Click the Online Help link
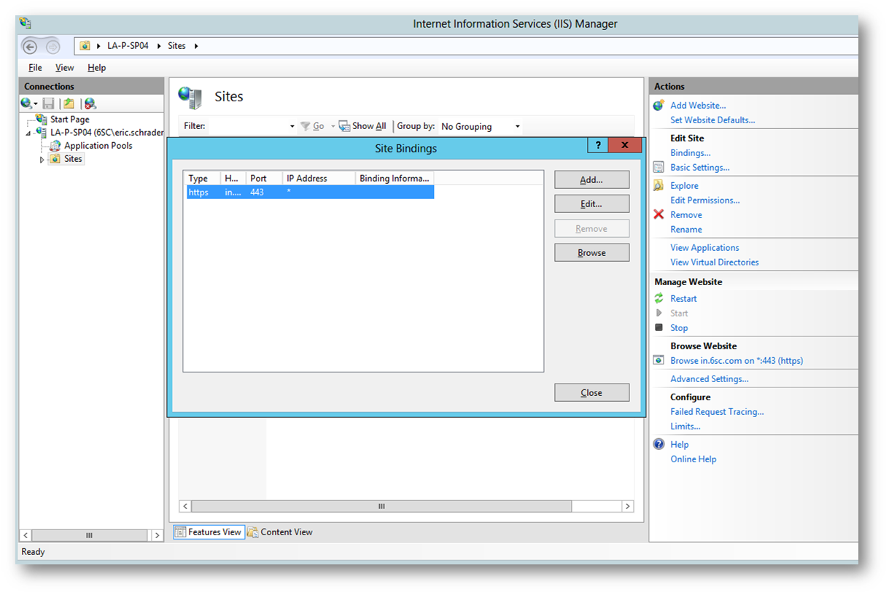889x595 pixels. pos(694,459)
